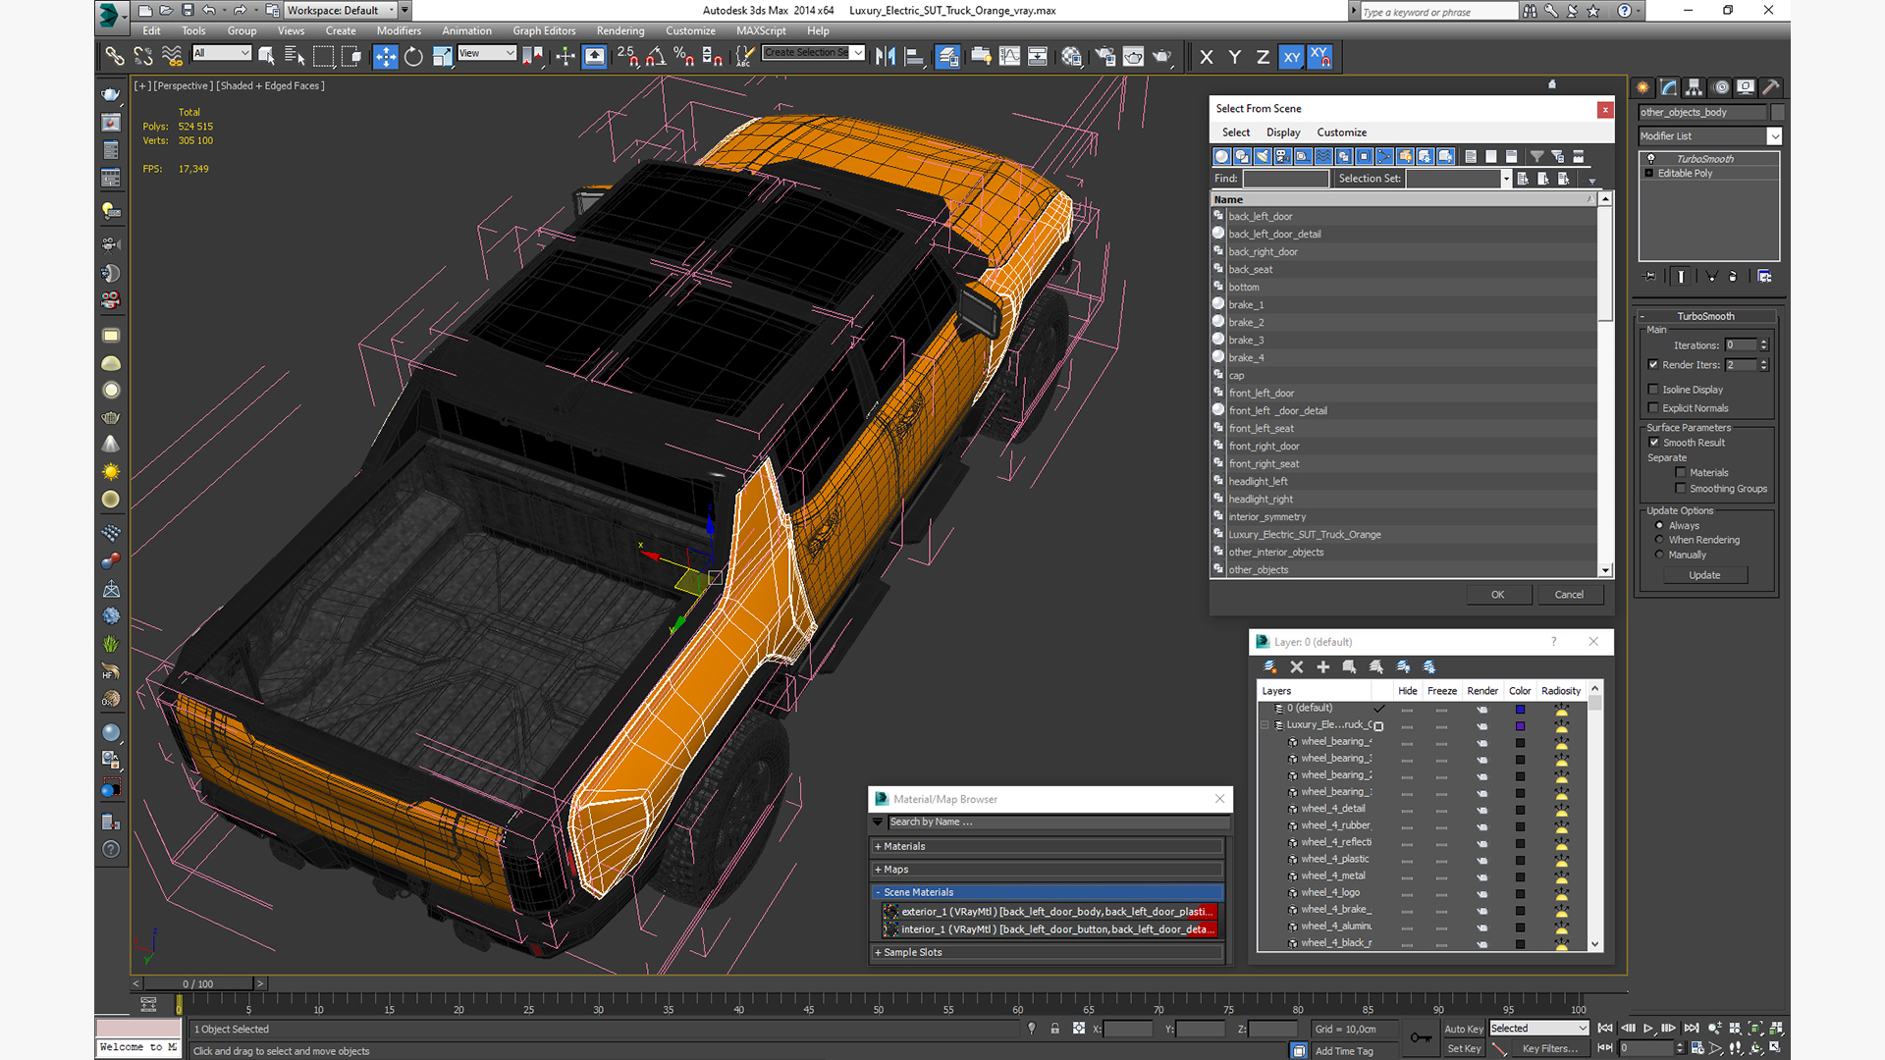The image size is (1885, 1060).
Task: Click the Key Filters button
Action: 1550,1049
